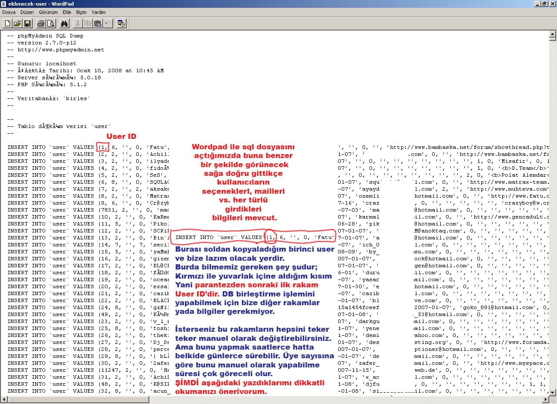This screenshot has width=557, height=404.
Task: Click the '-- phpMyAdmin SQL Dump' line
Action: click(x=45, y=36)
